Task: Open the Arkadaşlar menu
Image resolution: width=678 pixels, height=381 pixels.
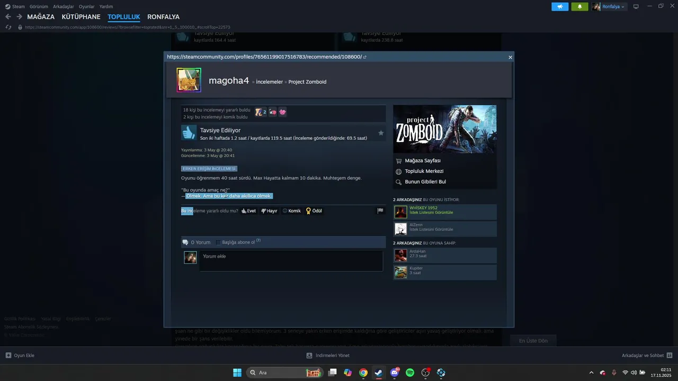Action: (64, 6)
